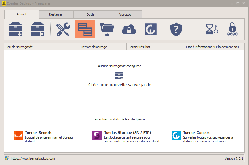
Task: Click the shield question mark help icon
Action: [176, 29]
